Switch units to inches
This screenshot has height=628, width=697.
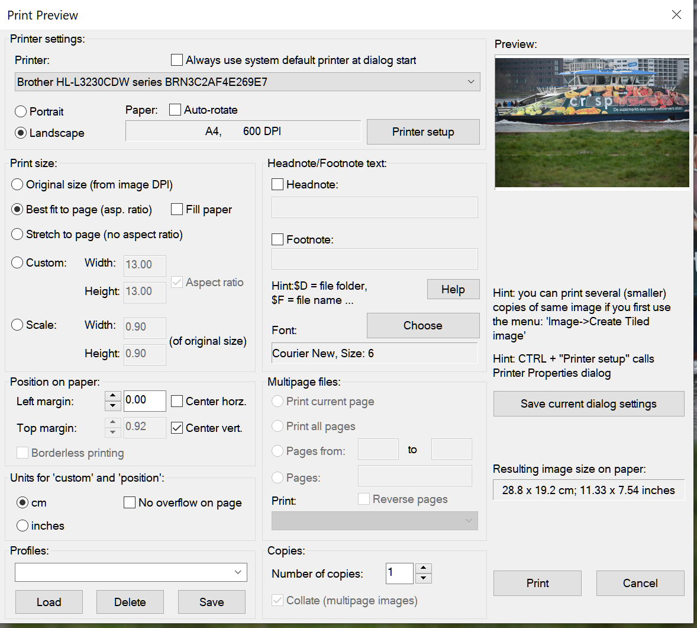[x=22, y=526]
